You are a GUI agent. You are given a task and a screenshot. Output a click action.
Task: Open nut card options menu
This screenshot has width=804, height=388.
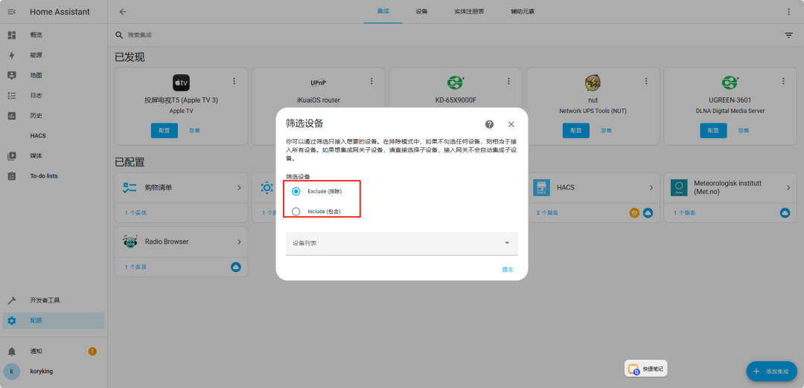[646, 81]
